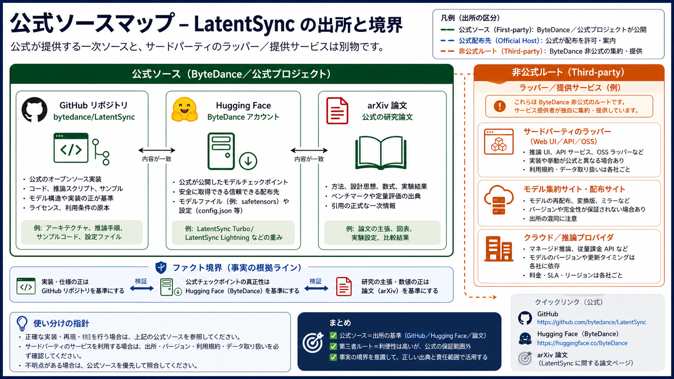The image size is (674, 379).
Task: Click the target-with-arrow icon in the まとめ panel
Action: 313,342
